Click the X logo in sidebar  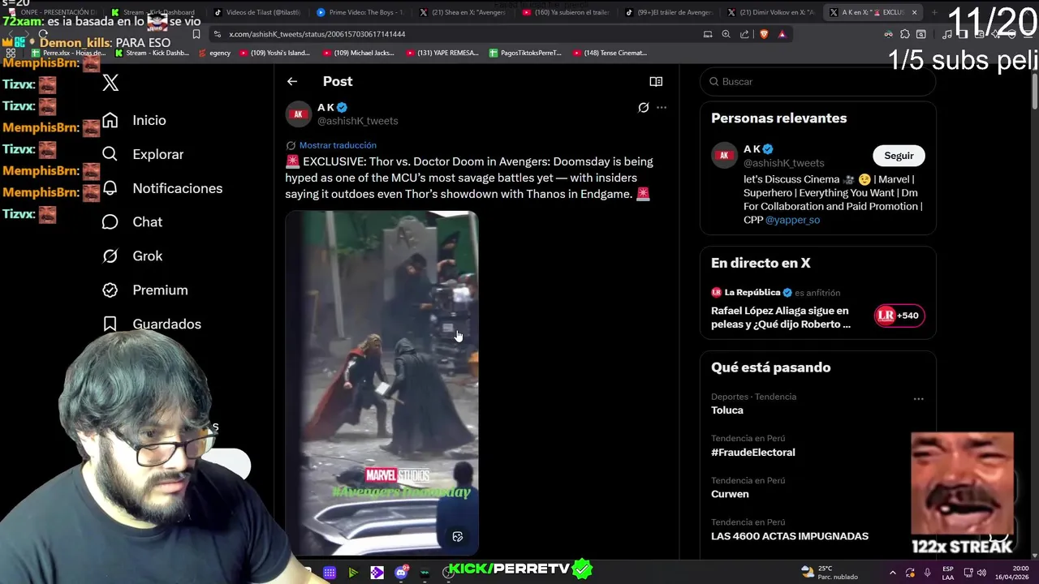coord(110,82)
